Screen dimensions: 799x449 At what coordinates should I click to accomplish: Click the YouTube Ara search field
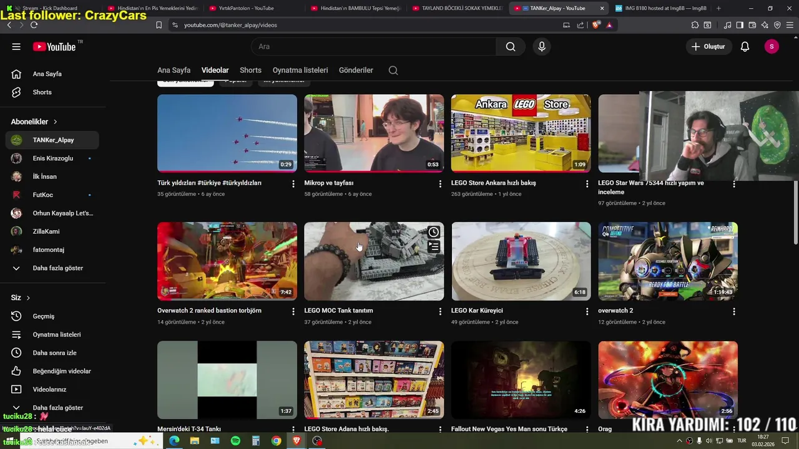373,47
